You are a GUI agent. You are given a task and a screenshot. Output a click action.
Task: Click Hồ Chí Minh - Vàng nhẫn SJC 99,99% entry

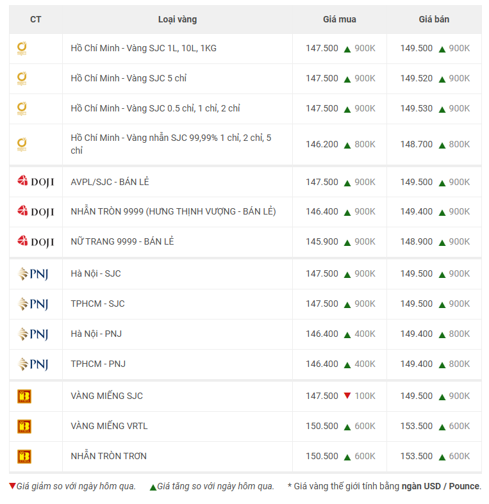point(171,144)
